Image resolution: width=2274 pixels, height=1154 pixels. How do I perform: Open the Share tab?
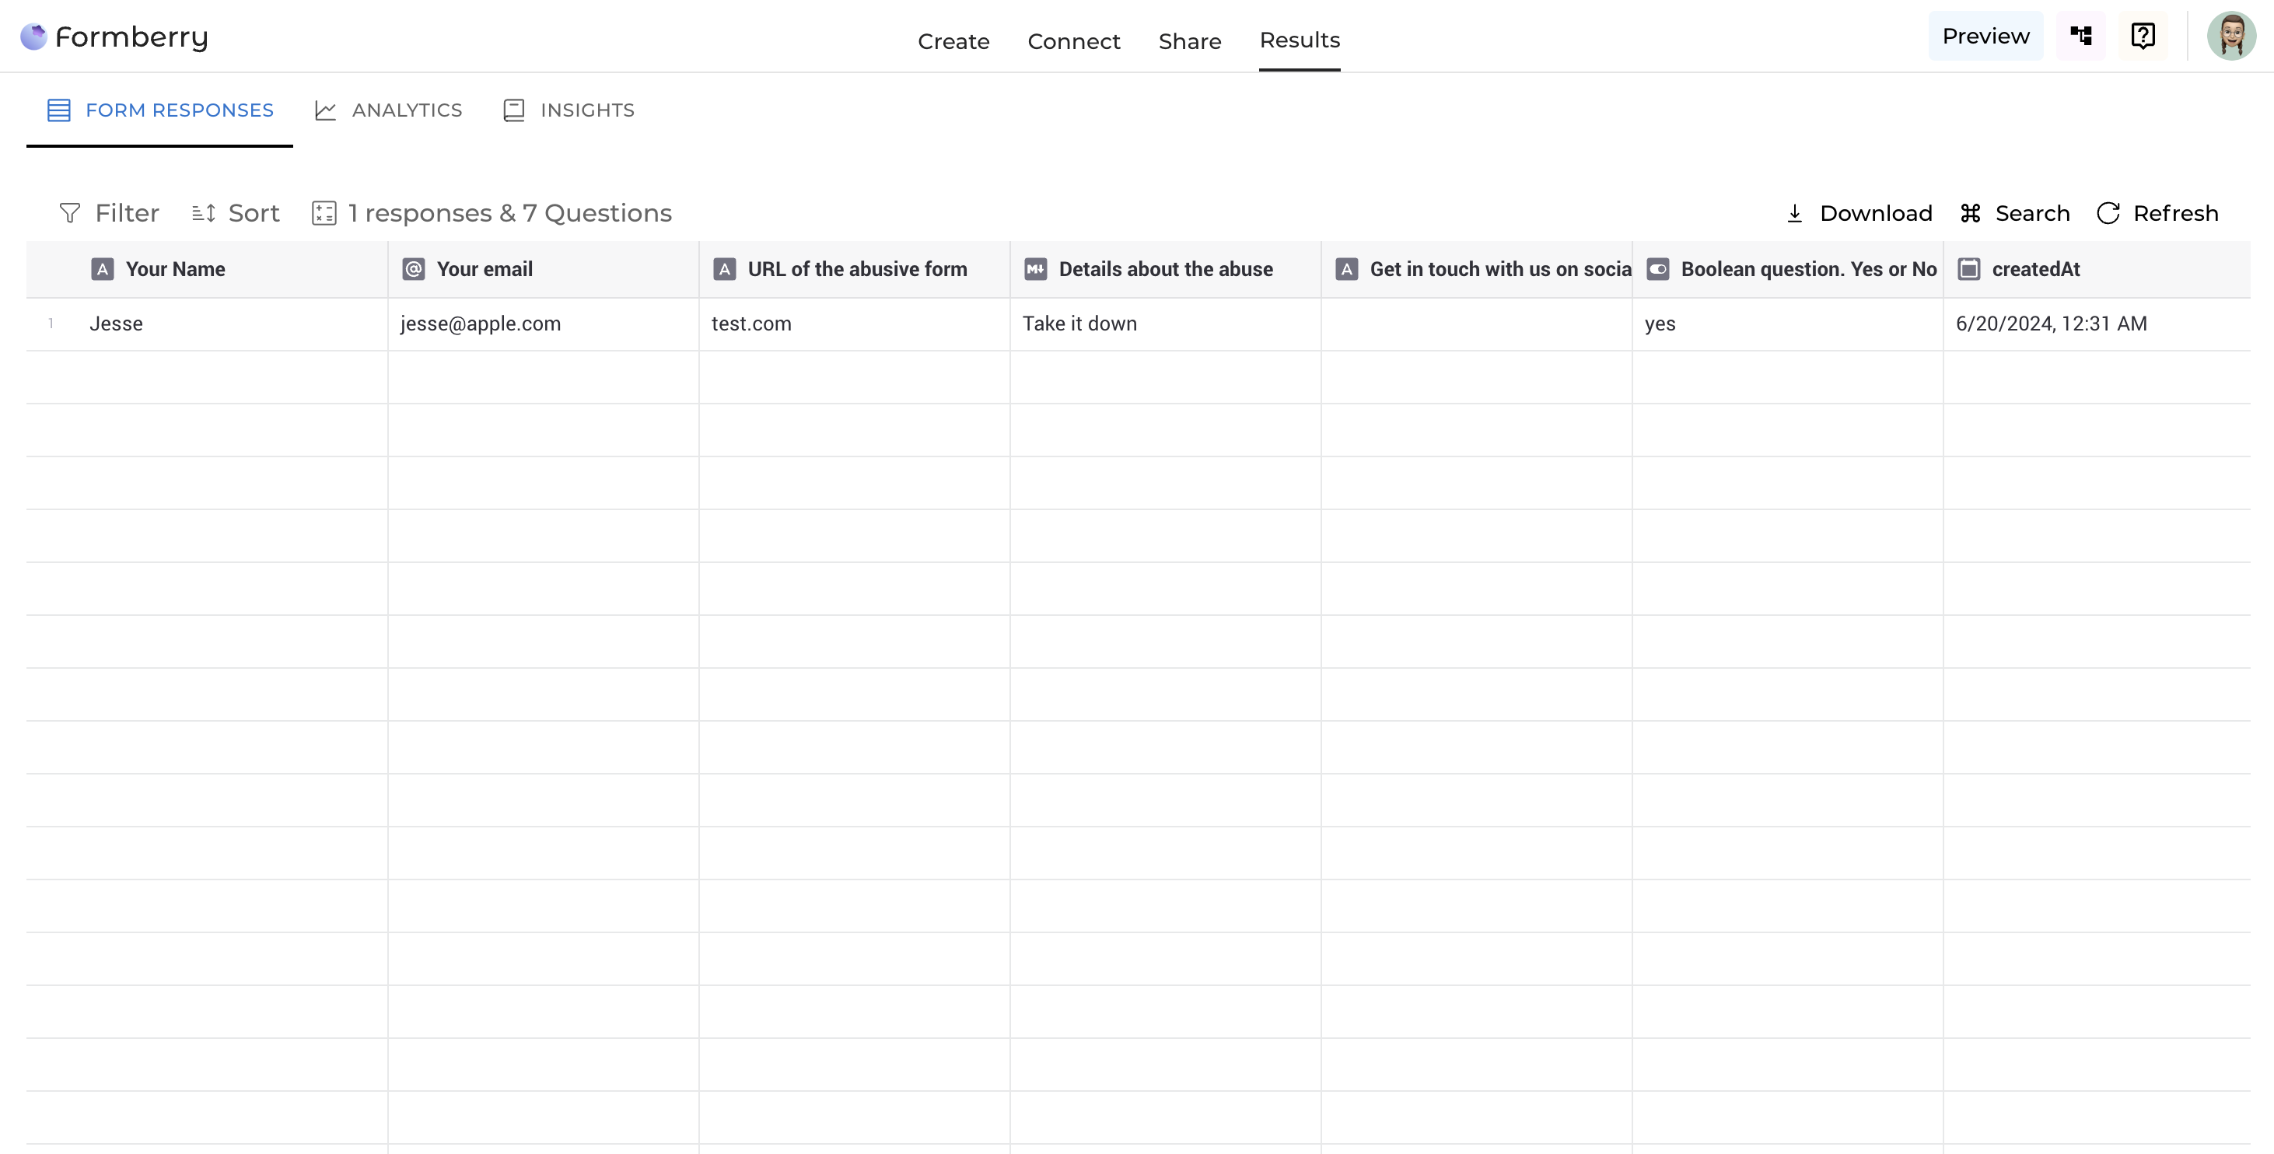pyautogui.click(x=1189, y=40)
